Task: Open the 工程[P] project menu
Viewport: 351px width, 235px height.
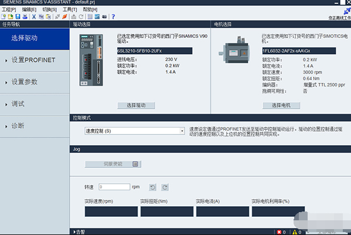Action: (x=9, y=9)
